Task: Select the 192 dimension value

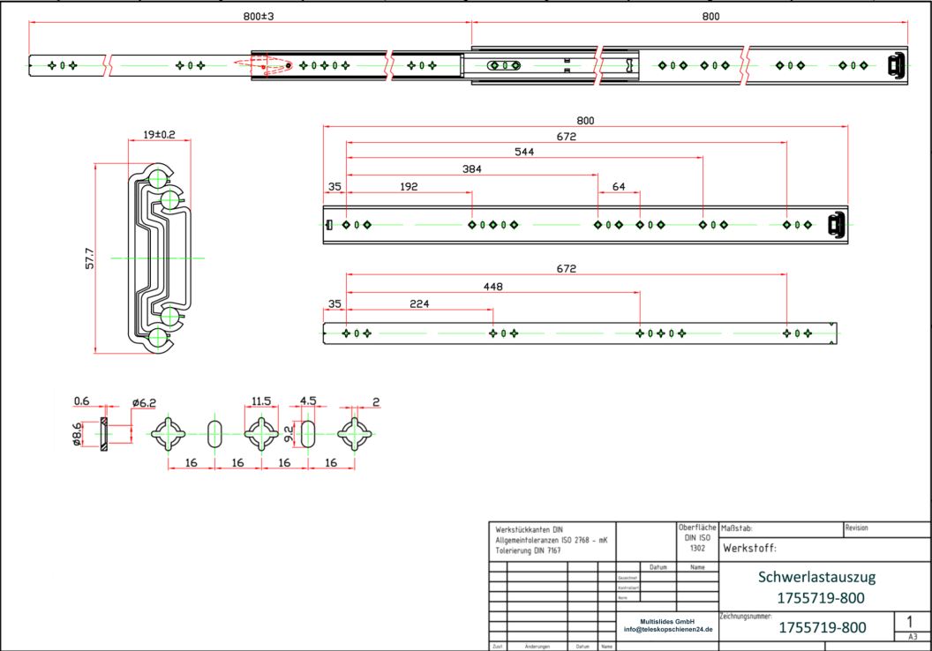Action: tap(408, 186)
